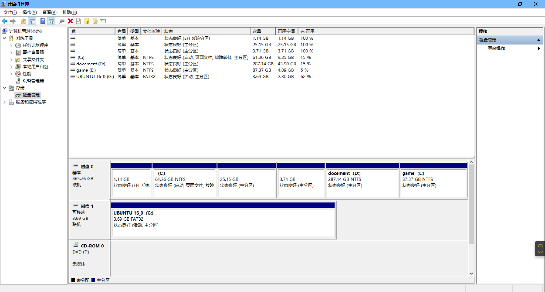Click the disk connect icon in toolbar
The width and height of the screenshot is (545, 292).
[62, 21]
